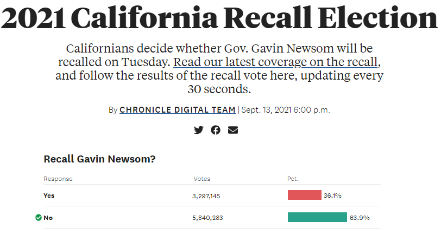Click the red Yes percentage bar

304,196
